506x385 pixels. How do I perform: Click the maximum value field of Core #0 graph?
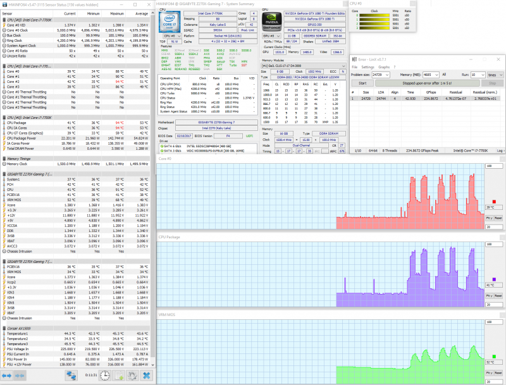[494, 166]
